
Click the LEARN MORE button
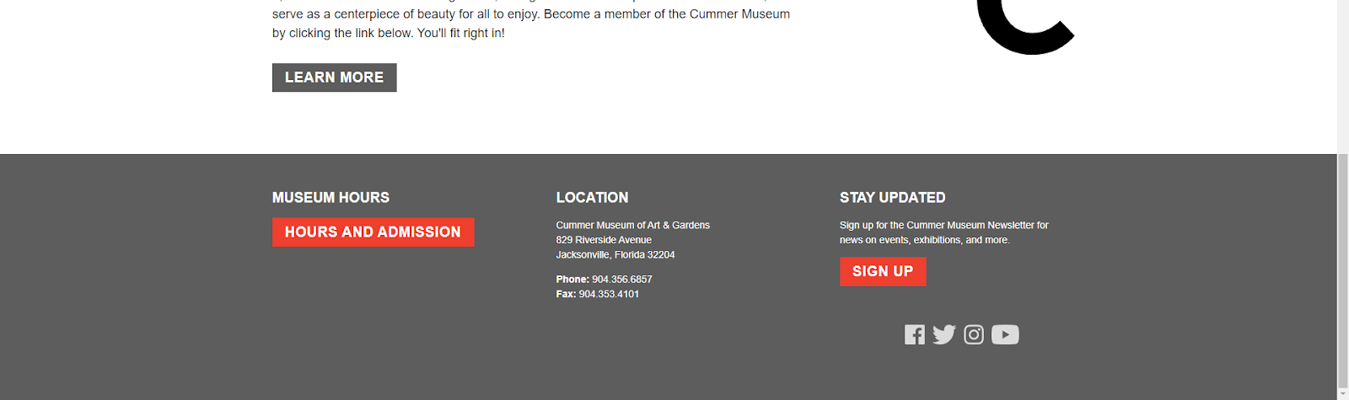pos(334,77)
